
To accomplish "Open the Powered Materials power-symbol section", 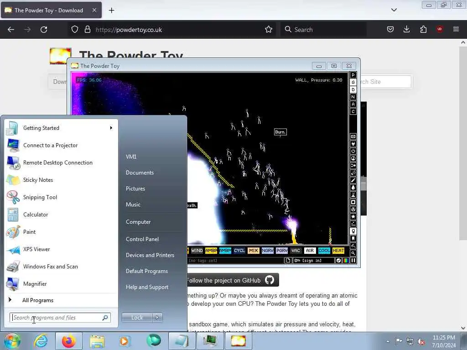I will click(353, 151).
